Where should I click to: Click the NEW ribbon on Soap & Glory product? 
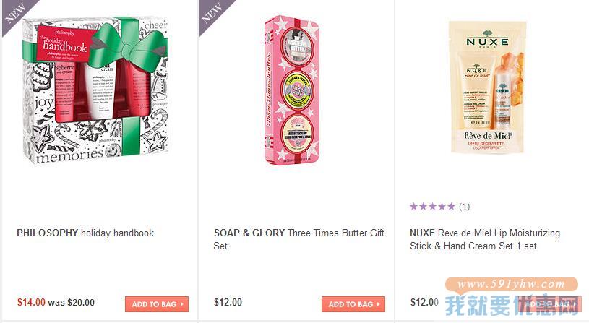tap(212, 13)
